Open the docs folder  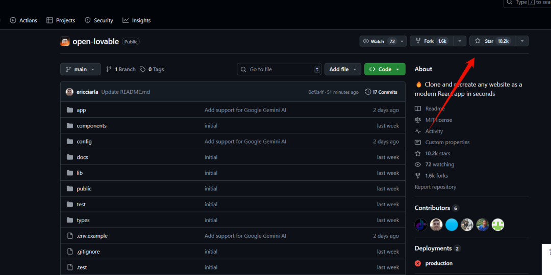pyautogui.click(x=82, y=157)
